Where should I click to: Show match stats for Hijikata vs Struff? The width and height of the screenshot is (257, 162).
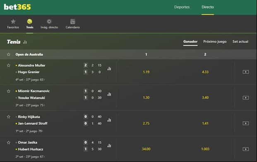(x=109, y=120)
